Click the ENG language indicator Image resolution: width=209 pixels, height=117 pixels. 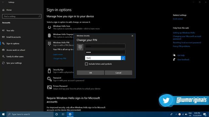(190, 114)
